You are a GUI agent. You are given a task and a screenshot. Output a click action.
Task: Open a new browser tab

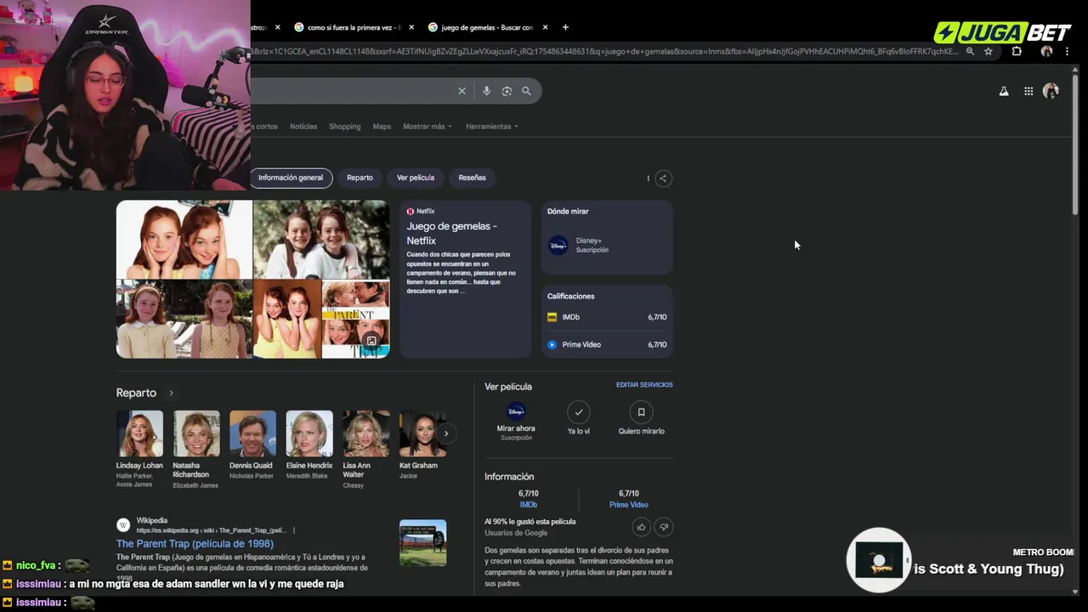pyautogui.click(x=565, y=27)
